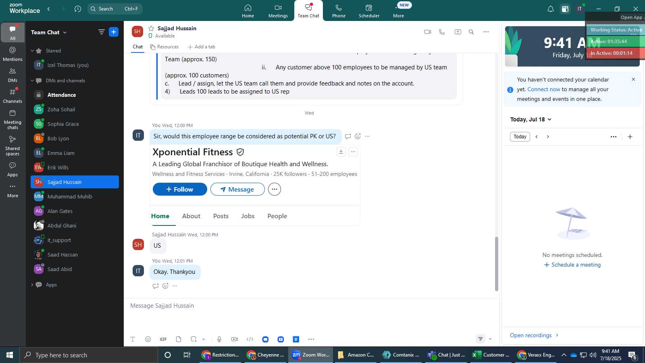This screenshot has width=645, height=363.
Task: Open the Phone tab
Action: pos(339,11)
